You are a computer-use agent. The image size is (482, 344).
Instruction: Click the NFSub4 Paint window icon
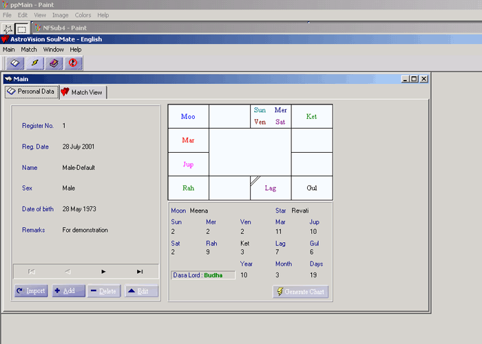pos(38,28)
